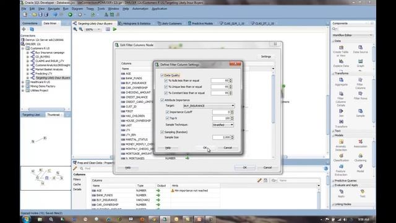
Task: Toggle the Sampling (Random) checkbox
Action: click(162, 132)
